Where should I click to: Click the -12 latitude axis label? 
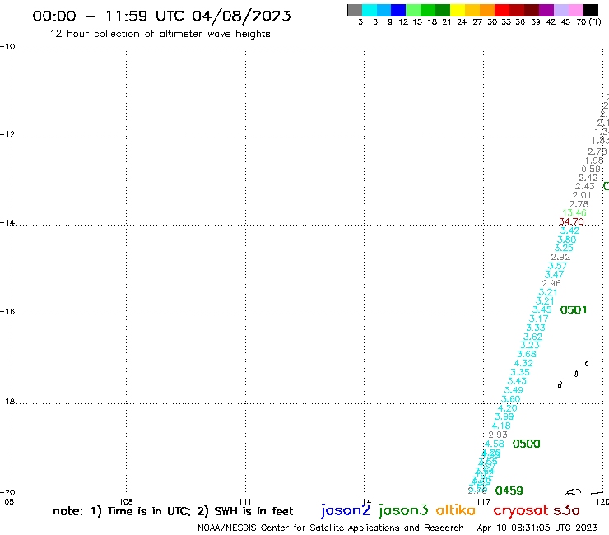(7, 134)
